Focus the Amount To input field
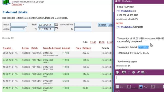Image resolution: width=164 pixels, height=92 pixels. [83, 29]
